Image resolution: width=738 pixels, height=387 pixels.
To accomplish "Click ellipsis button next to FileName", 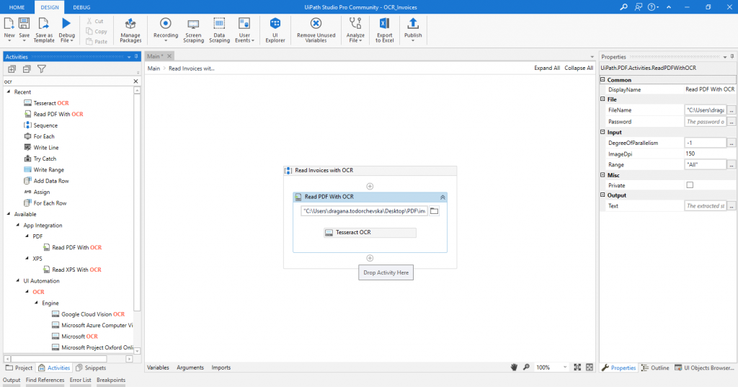I will point(732,110).
